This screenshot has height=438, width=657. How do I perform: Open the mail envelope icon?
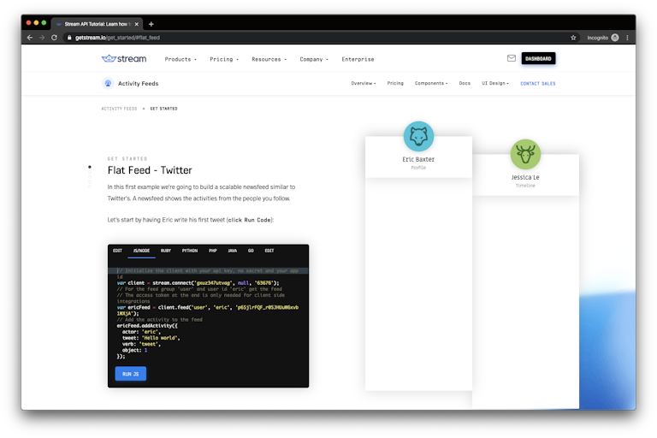tap(512, 58)
